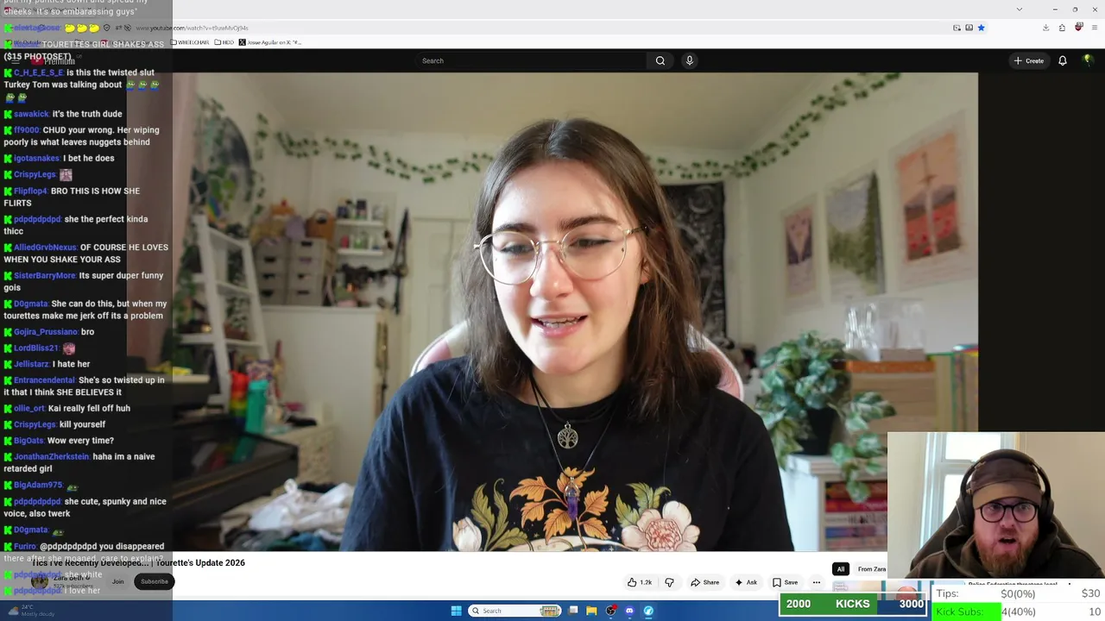Screen dimensions: 1105x621
Task: Open File Explorer from the taskbar
Action: (591, 611)
